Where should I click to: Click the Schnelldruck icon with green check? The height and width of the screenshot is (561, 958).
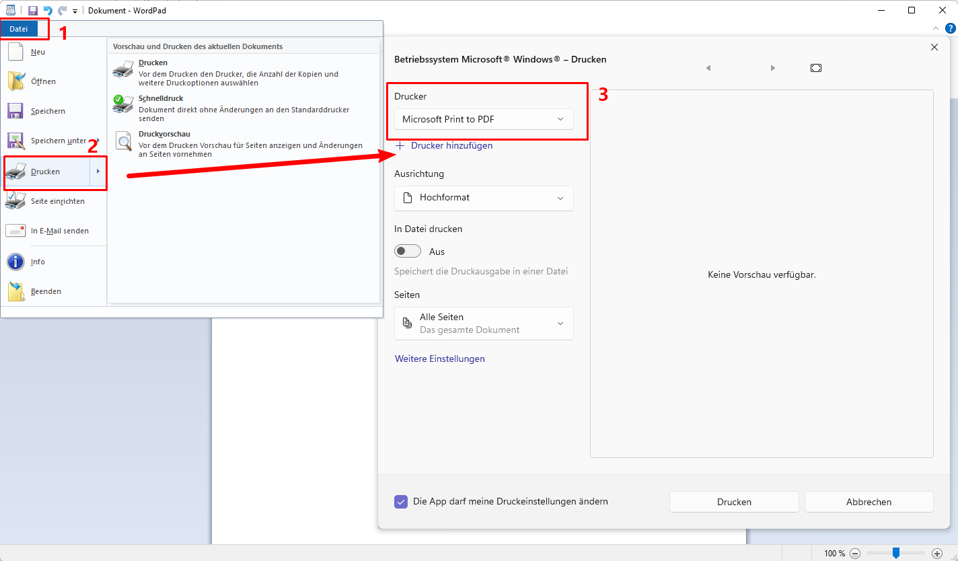click(123, 104)
